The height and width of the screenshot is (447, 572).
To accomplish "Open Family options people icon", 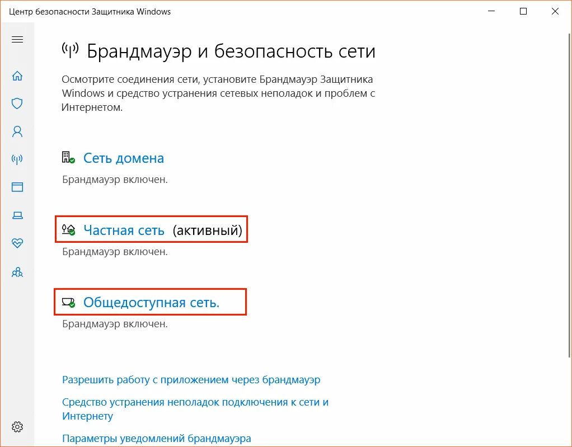I will coord(17,272).
